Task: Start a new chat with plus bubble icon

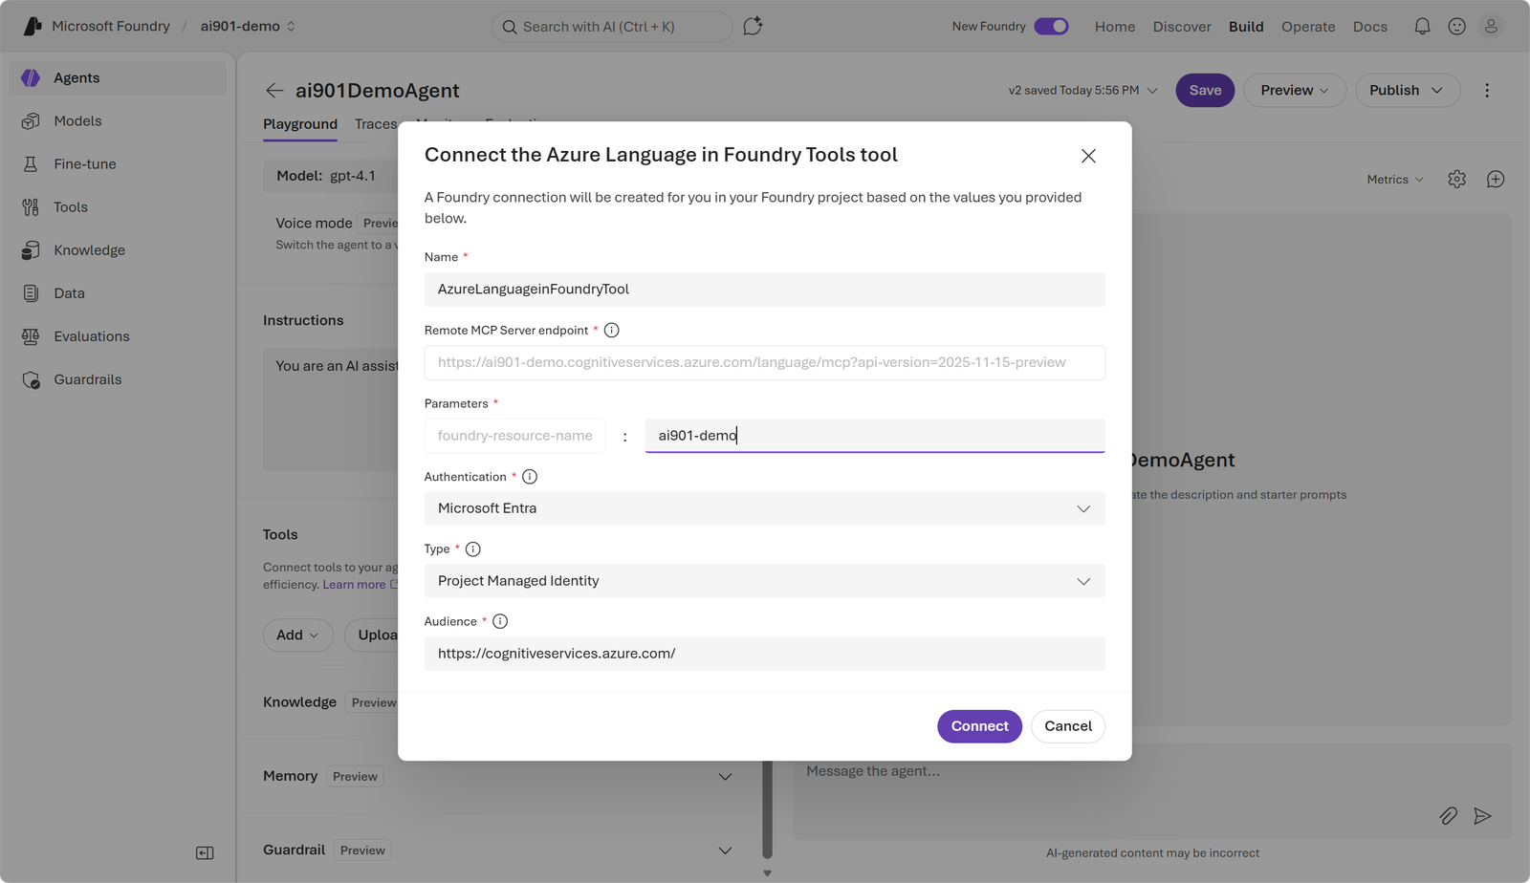Action: click(1496, 180)
